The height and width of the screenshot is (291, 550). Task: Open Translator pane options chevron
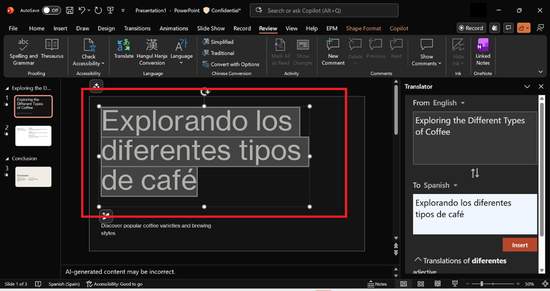point(527,86)
